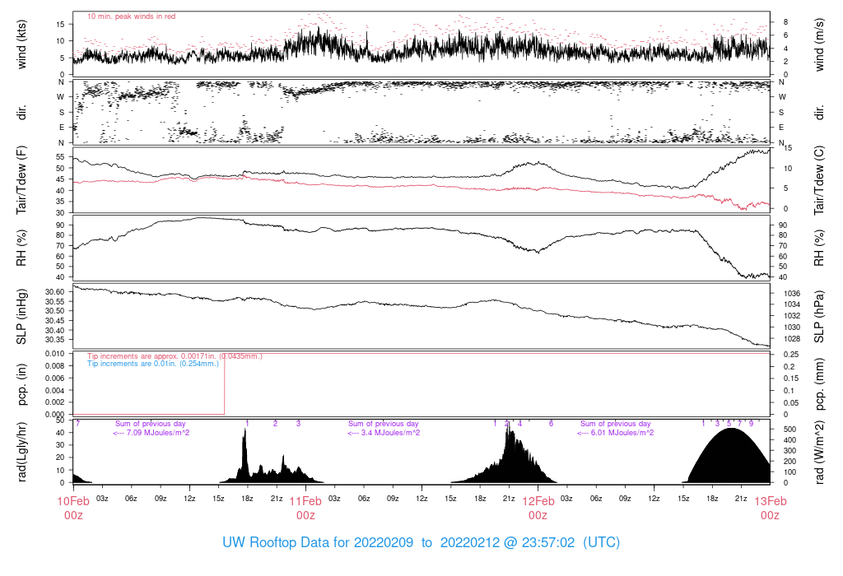Select the 'pcp. (in)' axis label
The width and height of the screenshot is (843, 576).
tap(22, 383)
